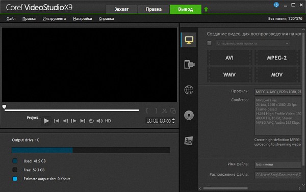Screen dimensions: 306x192
Task: Switch to the Правка step tab
Action: pyautogui.click(x=154, y=9)
